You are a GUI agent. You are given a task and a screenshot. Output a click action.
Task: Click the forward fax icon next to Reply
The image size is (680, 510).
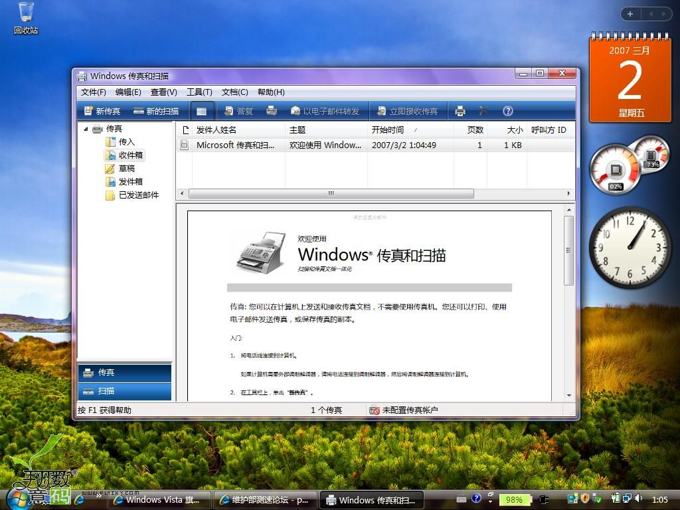[272, 111]
